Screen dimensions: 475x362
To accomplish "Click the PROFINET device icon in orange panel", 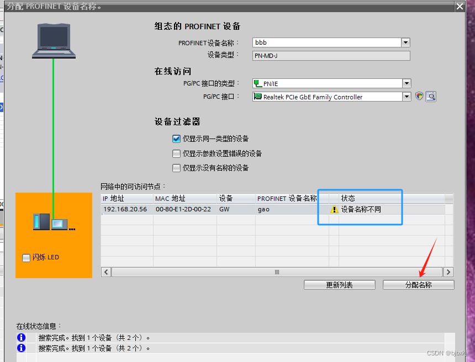I will click(54, 222).
